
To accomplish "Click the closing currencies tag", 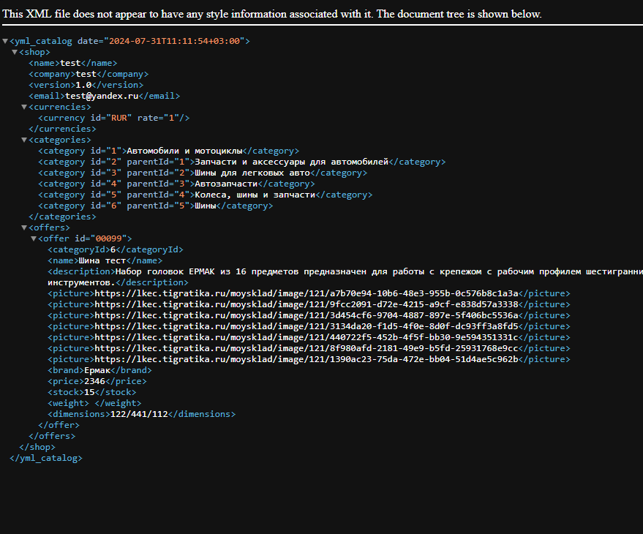I will [x=62, y=129].
